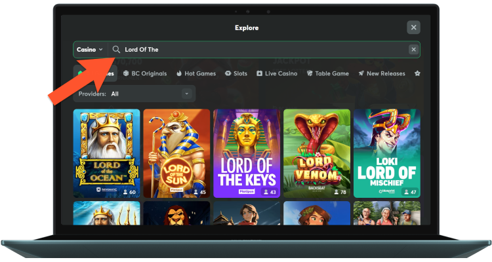Launch the Lord of the Sun game

[x=176, y=153]
